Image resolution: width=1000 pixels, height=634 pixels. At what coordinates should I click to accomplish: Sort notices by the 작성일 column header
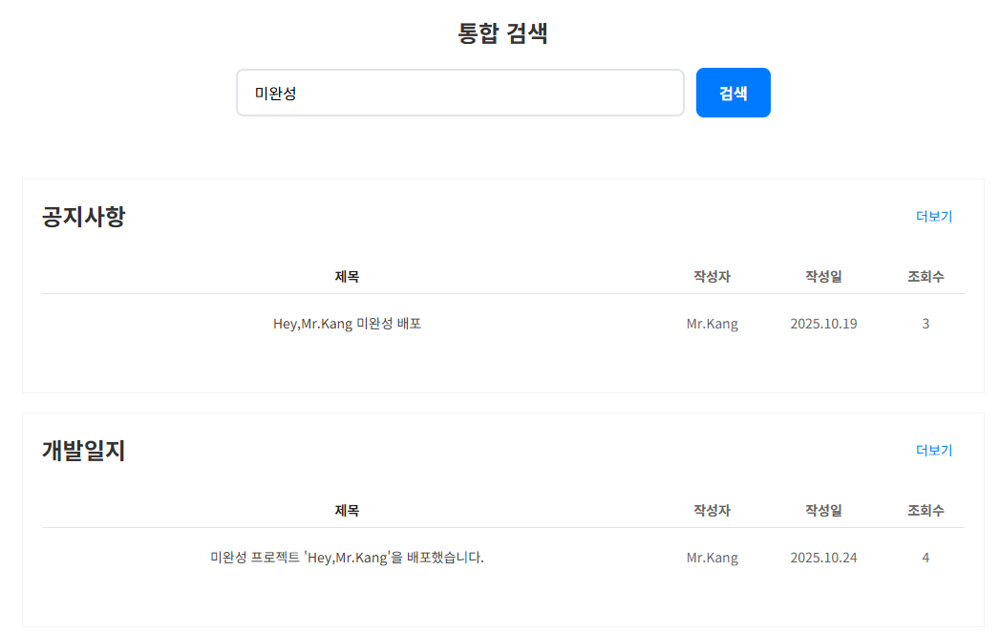point(822,276)
